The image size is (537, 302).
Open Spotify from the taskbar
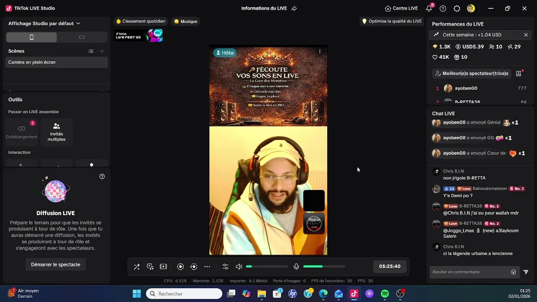click(x=385, y=294)
